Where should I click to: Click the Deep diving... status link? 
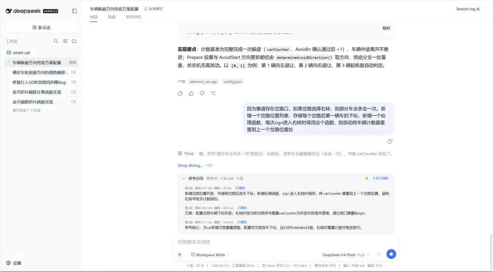[190, 165]
